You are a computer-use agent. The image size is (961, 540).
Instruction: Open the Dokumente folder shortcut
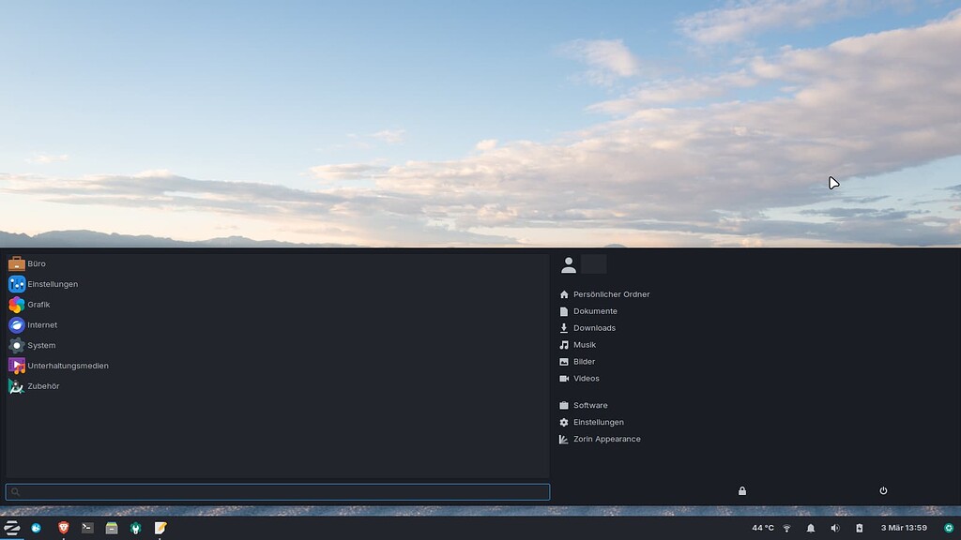point(594,310)
